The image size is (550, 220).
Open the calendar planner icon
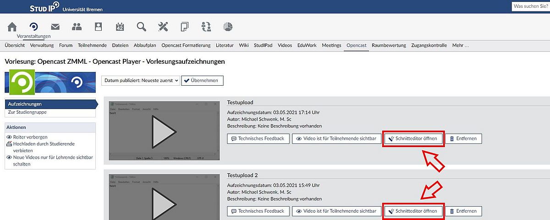(120, 27)
